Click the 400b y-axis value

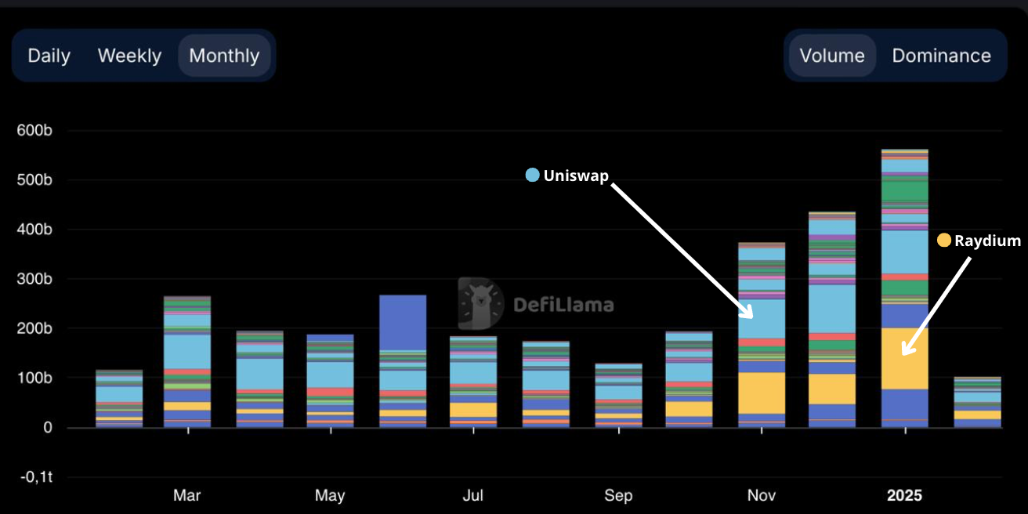34,230
